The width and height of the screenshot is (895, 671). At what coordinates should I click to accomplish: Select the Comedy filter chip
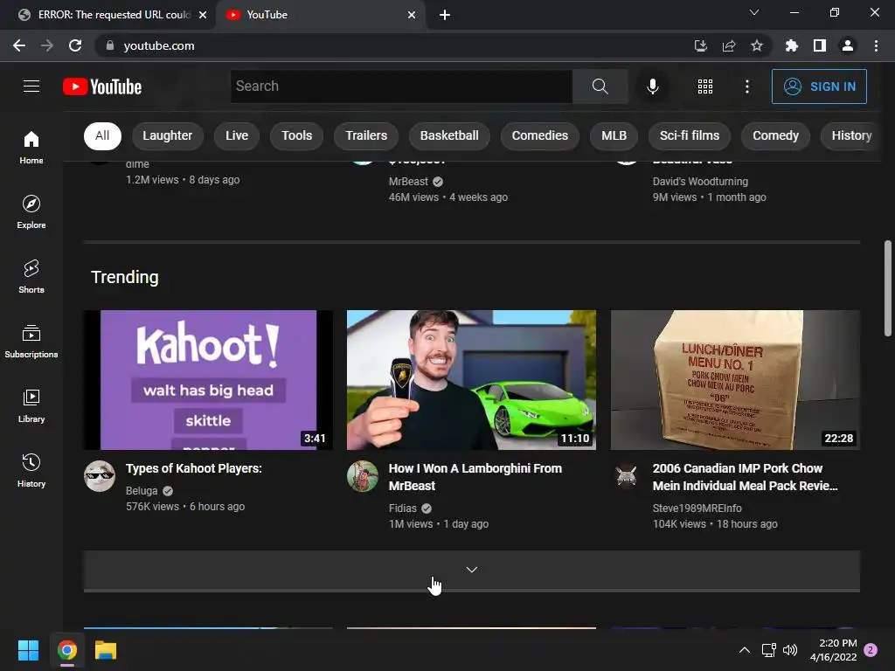tap(775, 135)
